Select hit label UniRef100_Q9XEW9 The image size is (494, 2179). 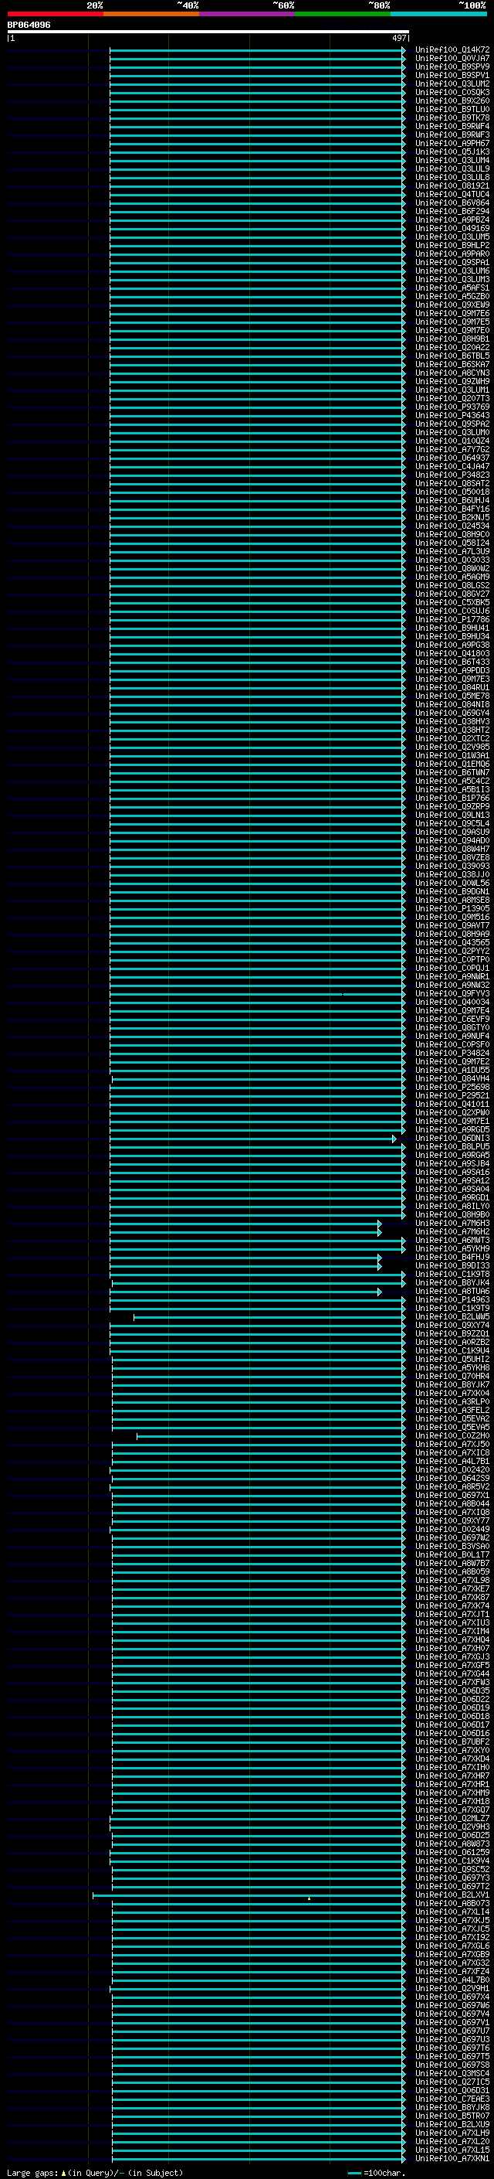[x=452, y=305]
